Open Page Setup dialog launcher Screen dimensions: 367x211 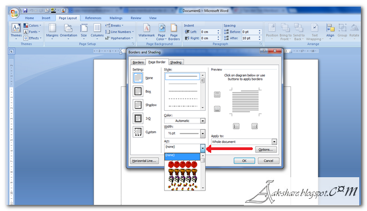pos(133,44)
